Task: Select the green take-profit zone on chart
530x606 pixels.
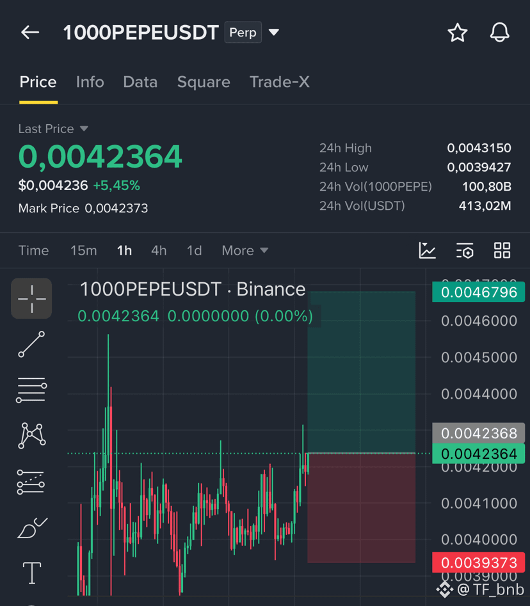Action: 362,372
